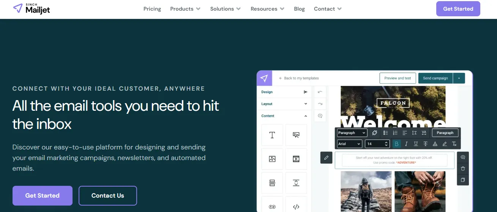
Task: Toggle bold formatting
Action: (397, 144)
